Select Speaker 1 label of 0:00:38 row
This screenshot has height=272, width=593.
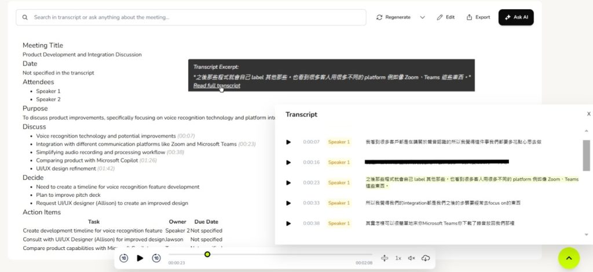tap(339, 223)
